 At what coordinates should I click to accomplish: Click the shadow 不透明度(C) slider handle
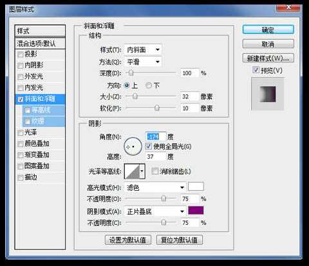164,223
